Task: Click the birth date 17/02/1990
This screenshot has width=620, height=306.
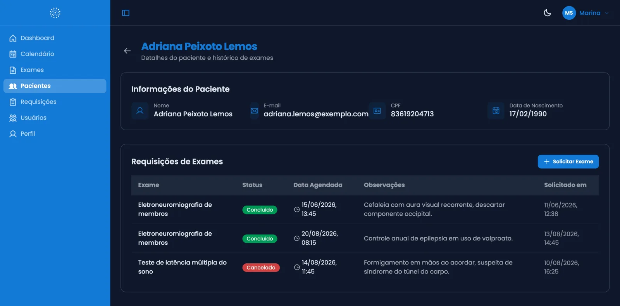Action: tap(528, 114)
